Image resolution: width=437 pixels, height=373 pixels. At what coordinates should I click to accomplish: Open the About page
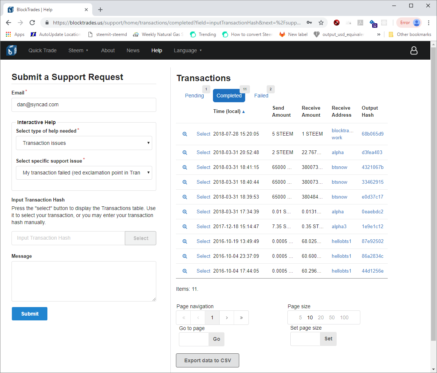click(x=108, y=50)
